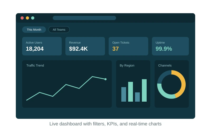Click the Uptime card label

(160, 43)
